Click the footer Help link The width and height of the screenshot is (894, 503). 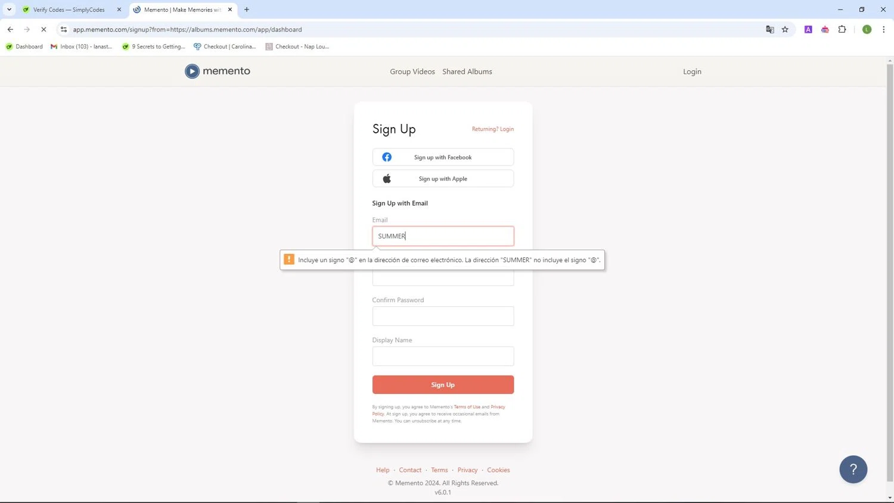pyautogui.click(x=383, y=470)
